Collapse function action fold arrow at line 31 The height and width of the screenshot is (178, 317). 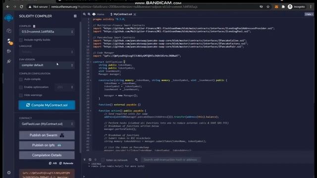91,111
